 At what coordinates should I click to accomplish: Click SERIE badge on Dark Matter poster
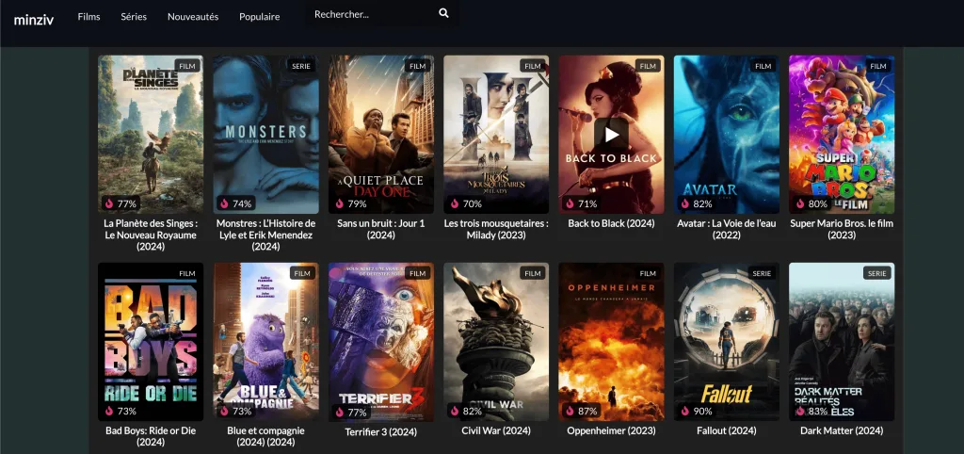pyautogui.click(x=877, y=273)
